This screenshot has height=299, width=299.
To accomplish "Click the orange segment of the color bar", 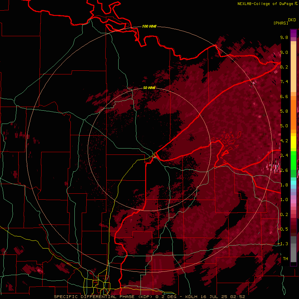I will point(293,114).
